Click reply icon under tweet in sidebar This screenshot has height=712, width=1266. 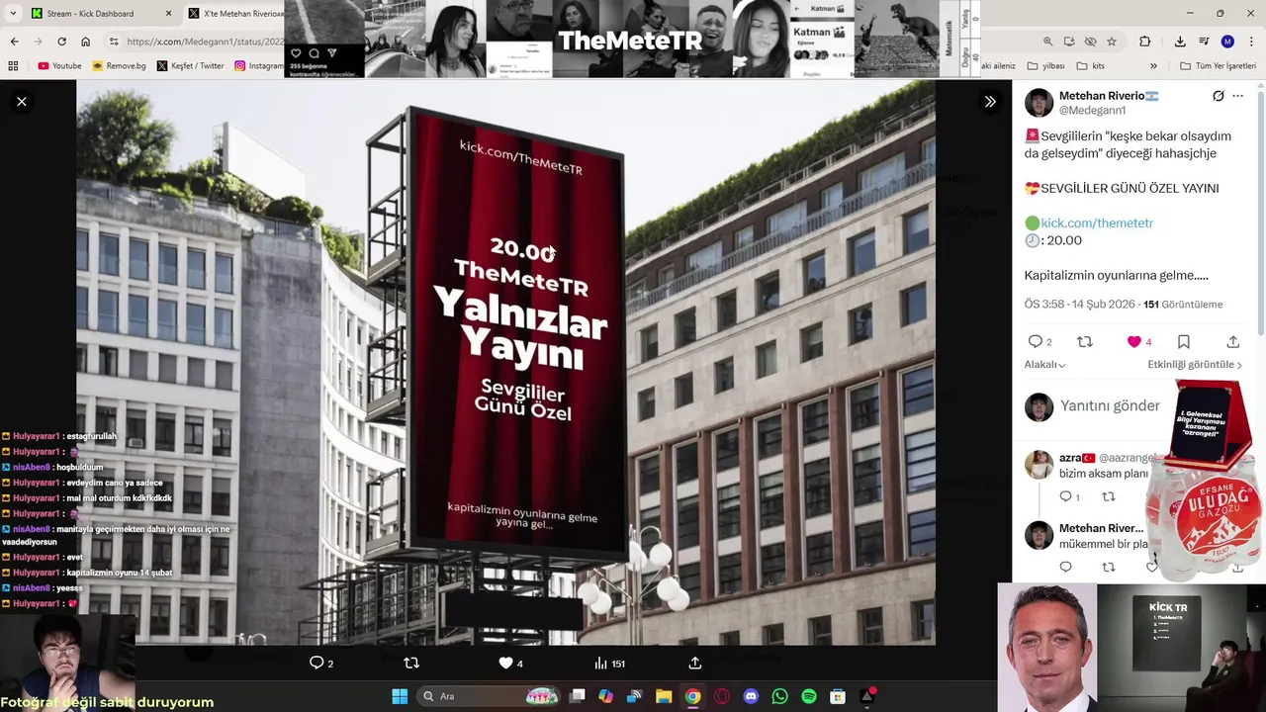[1035, 341]
